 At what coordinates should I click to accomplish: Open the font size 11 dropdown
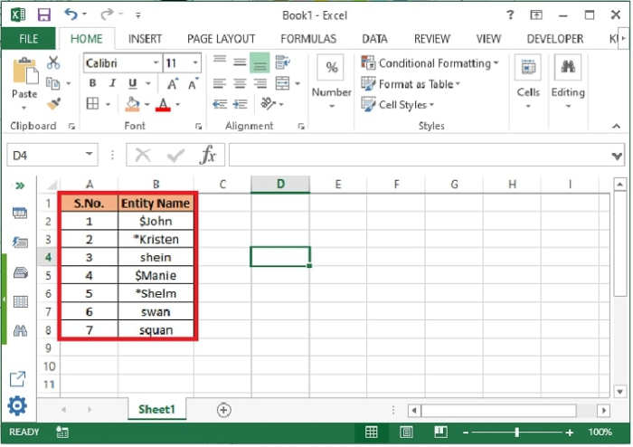coord(195,63)
